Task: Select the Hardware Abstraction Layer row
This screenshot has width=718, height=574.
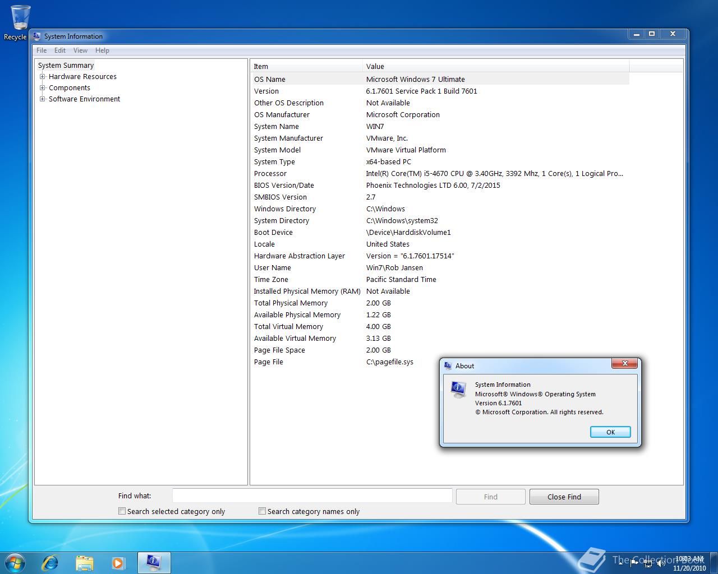Action: pyautogui.click(x=440, y=256)
